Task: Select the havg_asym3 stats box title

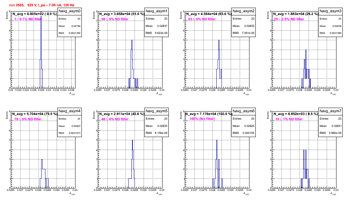Action: [331, 11]
